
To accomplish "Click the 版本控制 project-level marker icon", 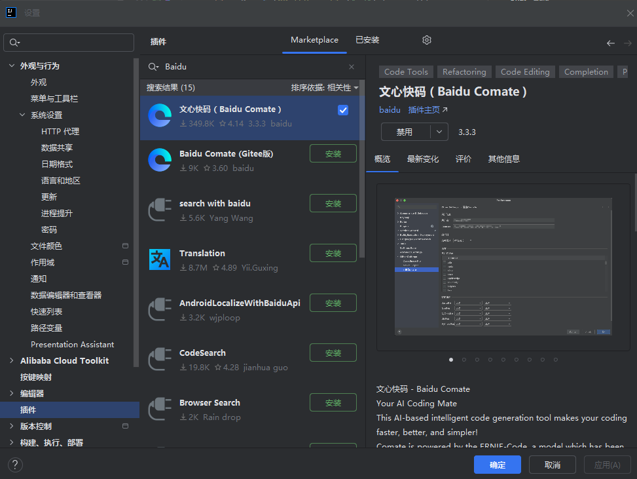I will pyautogui.click(x=125, y=426).
